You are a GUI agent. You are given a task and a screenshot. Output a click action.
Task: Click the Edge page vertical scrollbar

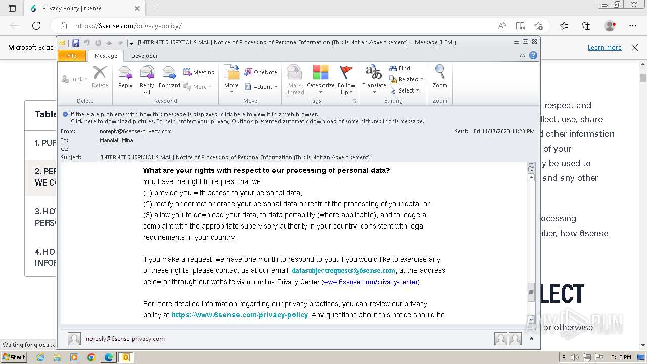click(x=643, y=77)
